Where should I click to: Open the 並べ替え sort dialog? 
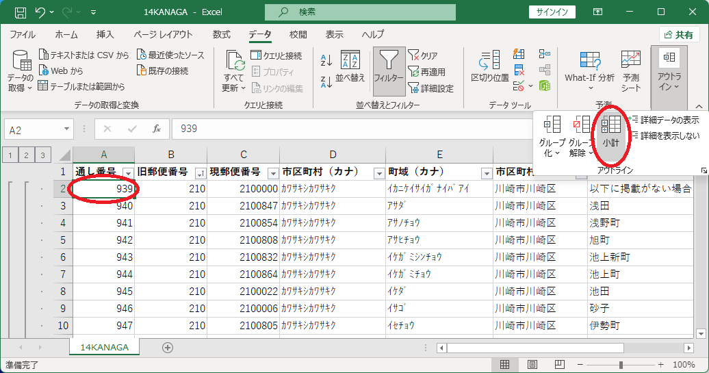(350, 66)
